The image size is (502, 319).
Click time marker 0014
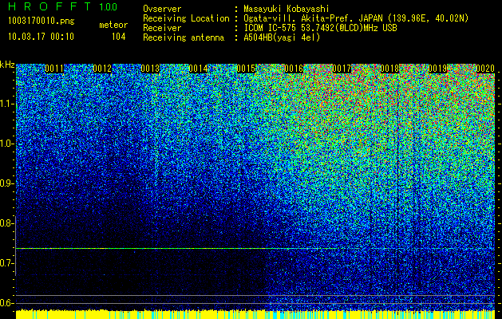(x=198, y=69)
